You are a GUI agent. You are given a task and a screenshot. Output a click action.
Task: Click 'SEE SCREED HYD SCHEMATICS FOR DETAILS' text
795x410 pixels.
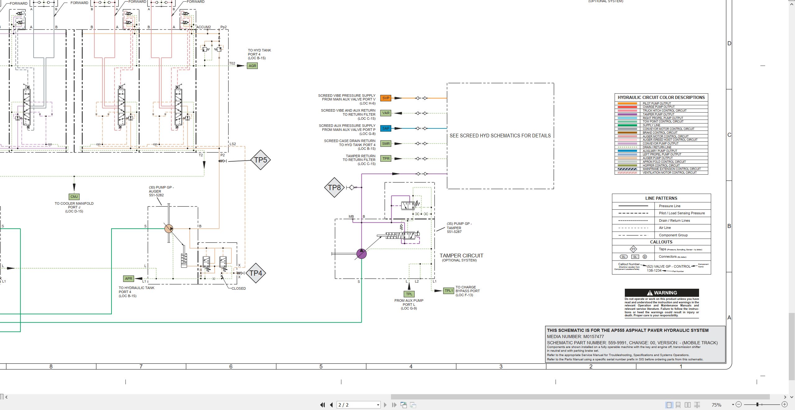pos(500,136)
